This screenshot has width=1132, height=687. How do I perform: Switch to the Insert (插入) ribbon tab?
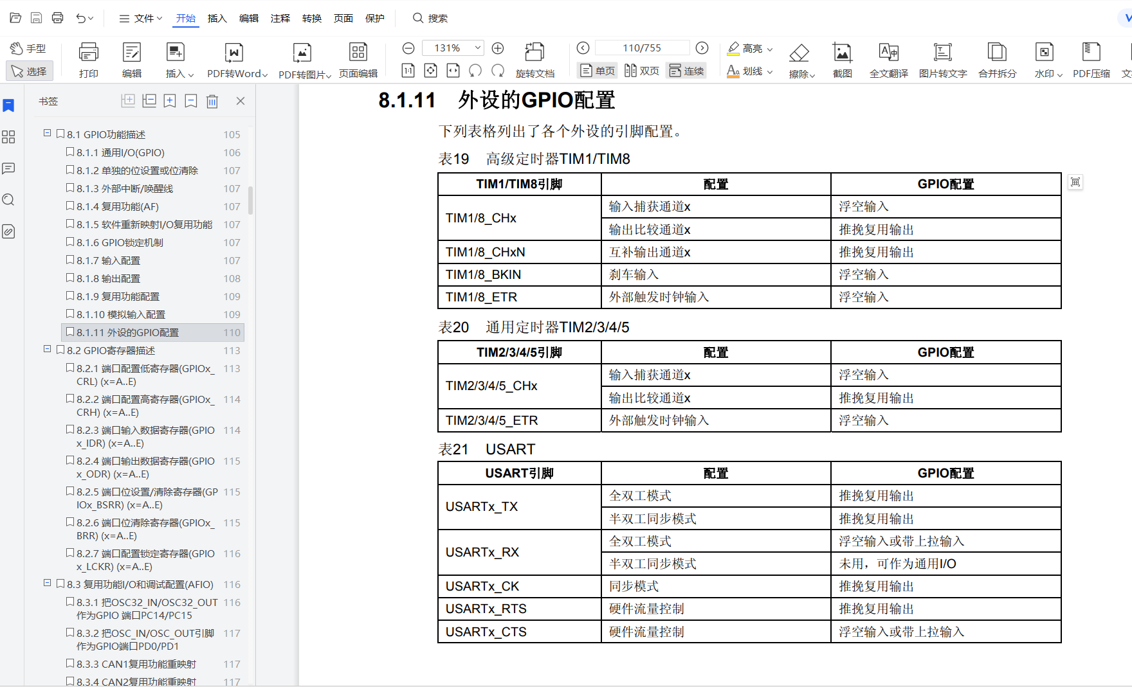(217, 18)
